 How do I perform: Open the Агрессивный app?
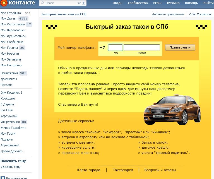tap(10, 145)
